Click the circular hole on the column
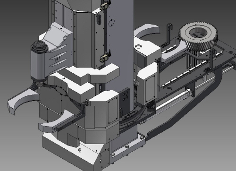Image resolution: width=236 pixels, height=171 pixels. click(112, 23)
